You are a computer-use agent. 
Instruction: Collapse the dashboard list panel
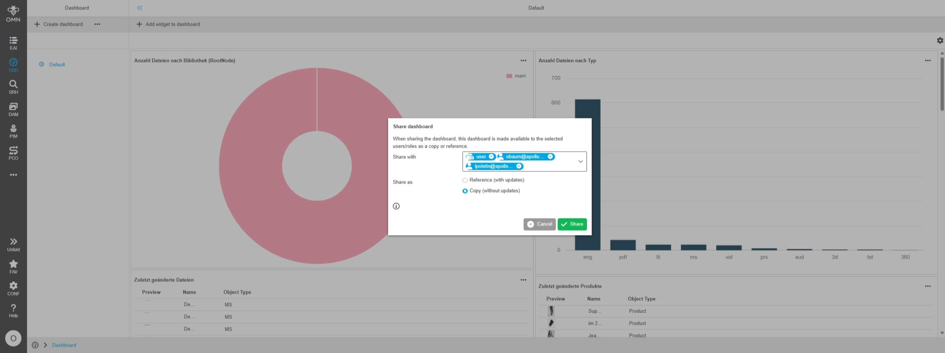(x=140, y=8)
